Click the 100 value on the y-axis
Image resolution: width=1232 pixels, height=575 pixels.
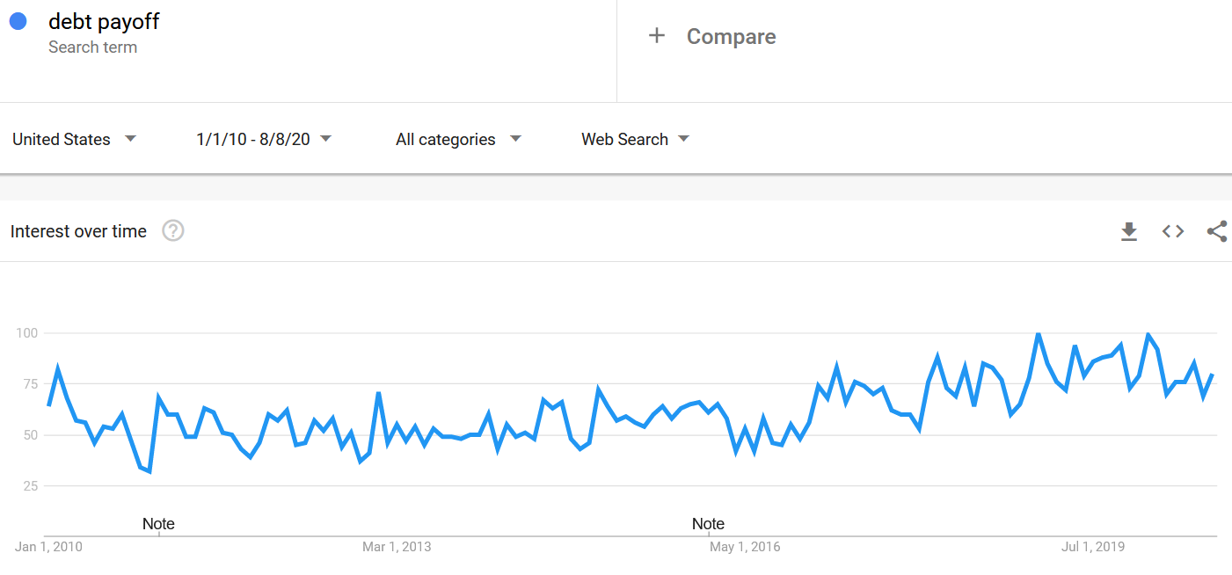tap(26, 332)
